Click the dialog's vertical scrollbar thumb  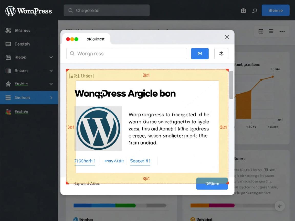pos(231,85)
